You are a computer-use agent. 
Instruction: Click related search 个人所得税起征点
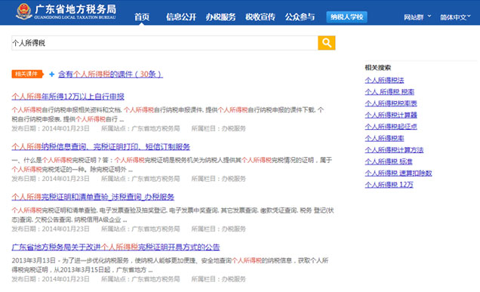(x=391, y=127)
